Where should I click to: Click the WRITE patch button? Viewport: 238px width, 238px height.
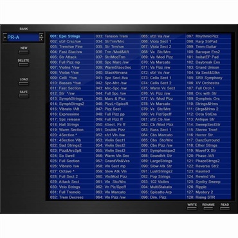click(x=192, y=208)
